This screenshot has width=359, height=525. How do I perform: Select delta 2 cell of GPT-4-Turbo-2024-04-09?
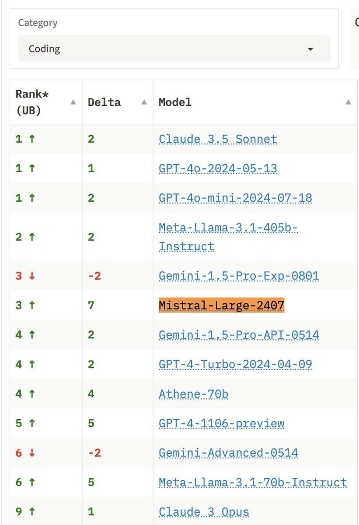117,364
